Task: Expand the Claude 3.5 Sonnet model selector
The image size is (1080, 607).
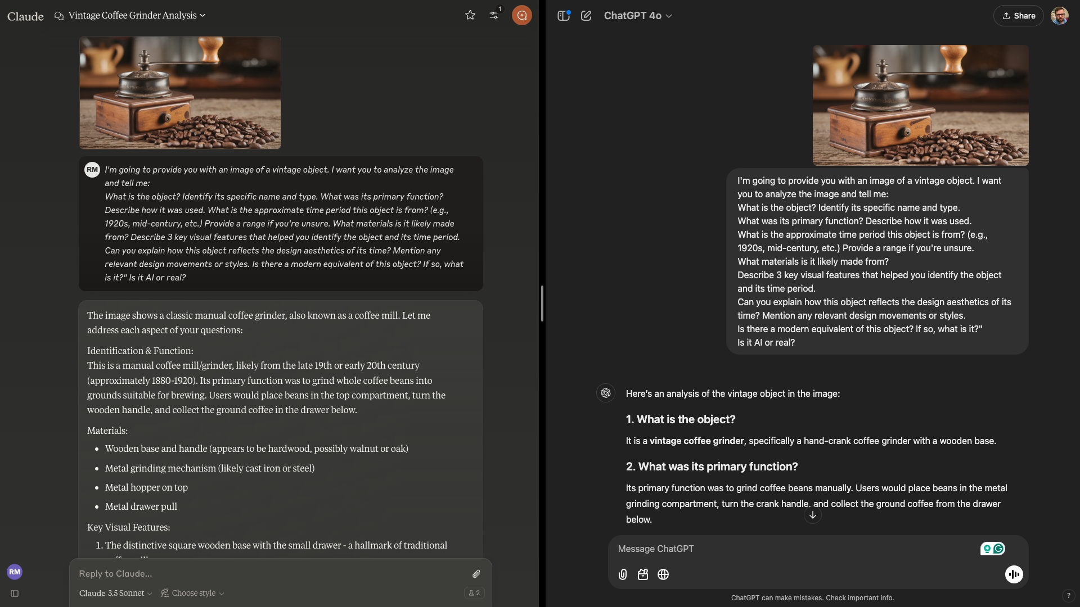Action: (x=115, y=593)
